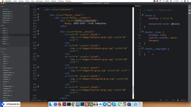The image size is (191, 107).
Task: Click the third icon in right toolbar
Action: tap(190, 13)
